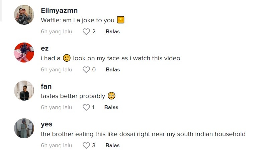The height and width of the screenshot is (154, 266).
Task: Like the comment by user yes
Action: click(x=86, y=145)
